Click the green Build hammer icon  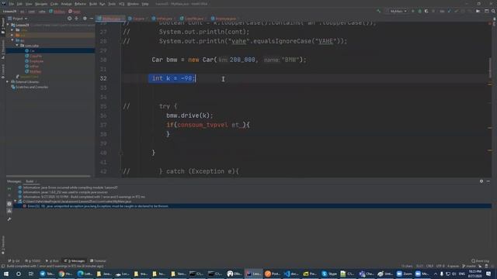click(x=378, y=12)
